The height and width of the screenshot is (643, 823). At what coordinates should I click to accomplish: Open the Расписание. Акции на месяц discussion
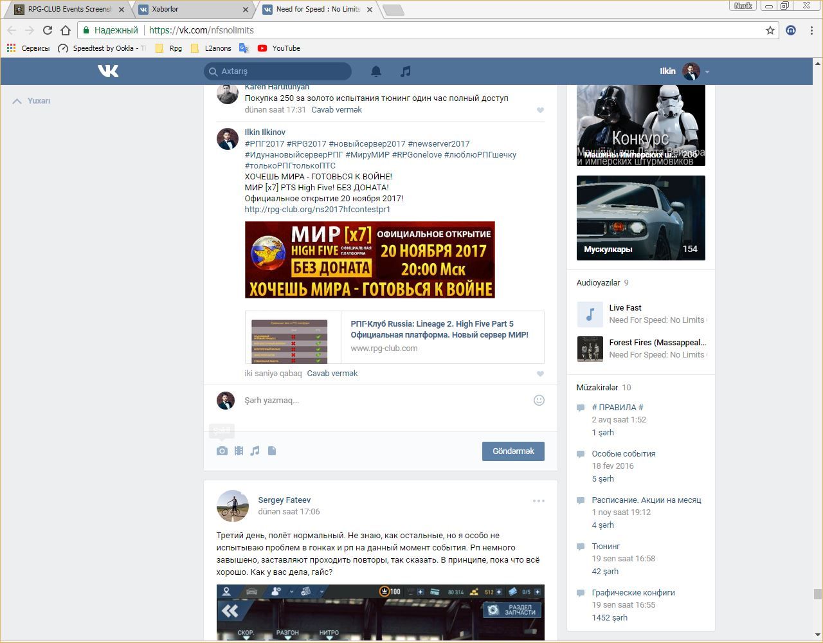click(646, 500)
